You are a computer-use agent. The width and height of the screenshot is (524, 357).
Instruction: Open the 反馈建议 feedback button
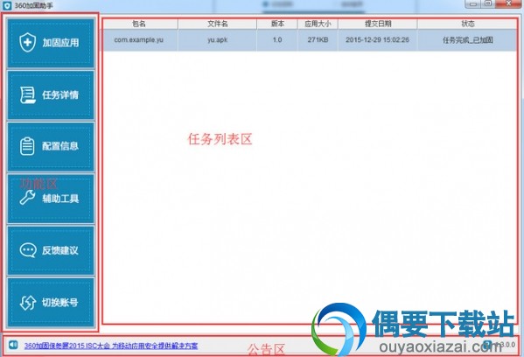(x=51, y=250)
